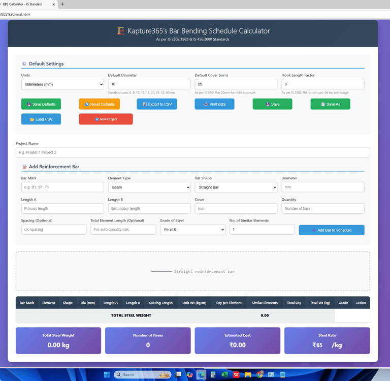The width and height of the screenshot is (390, 381).
Task: Click Reset Defaults button
Action: point(99,104)
